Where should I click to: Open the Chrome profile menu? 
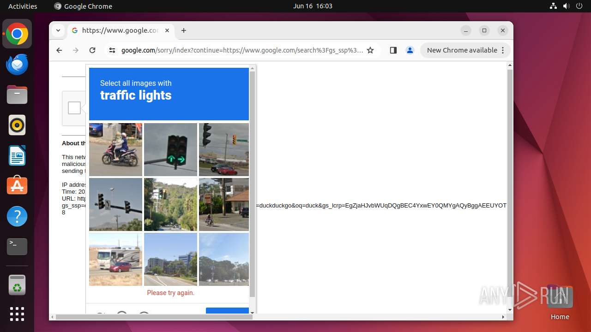pyautogui.click(x=410, y=50)
